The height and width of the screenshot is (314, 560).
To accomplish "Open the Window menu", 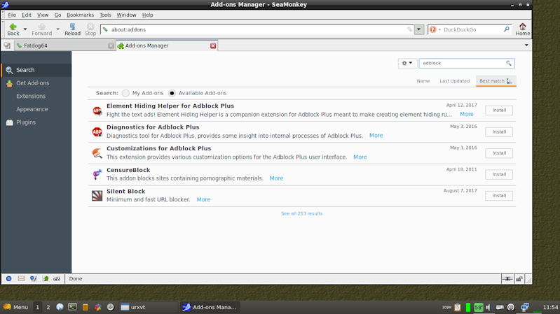I will pyautogui.click(x=126, y=15).
